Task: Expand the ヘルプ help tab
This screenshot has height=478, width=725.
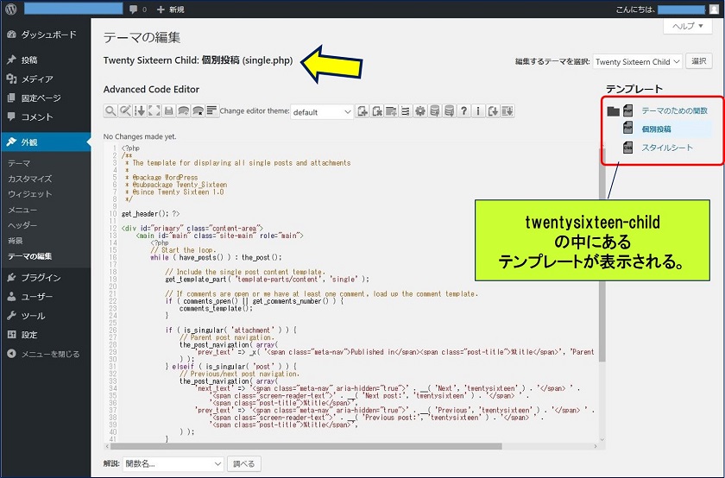Action: [688, 26]
